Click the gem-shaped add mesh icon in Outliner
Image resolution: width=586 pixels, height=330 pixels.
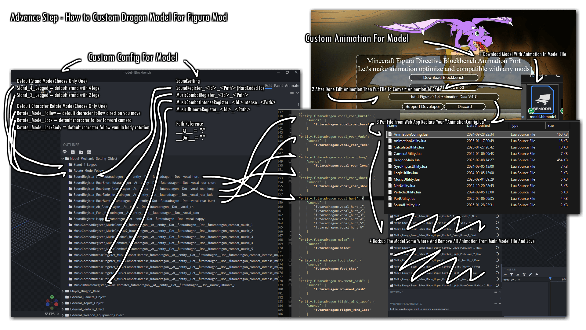pyautogui.click(x=64, y=152)
